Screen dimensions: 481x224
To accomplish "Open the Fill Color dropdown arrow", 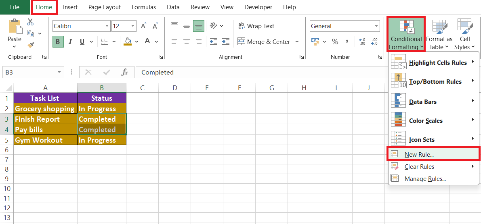I will (x=137, y=41).
